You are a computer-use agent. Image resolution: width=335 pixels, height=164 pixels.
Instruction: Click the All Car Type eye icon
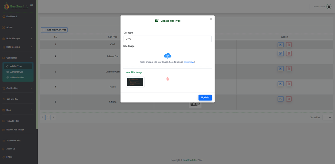pos(8,66)
